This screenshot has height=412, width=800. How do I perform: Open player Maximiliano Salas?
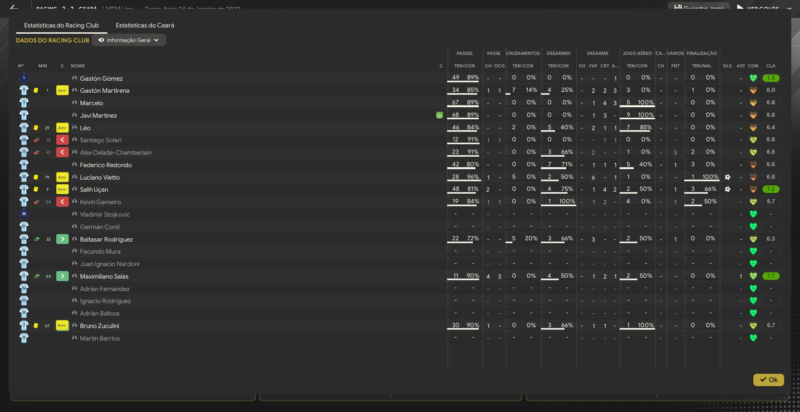(104, 276)
